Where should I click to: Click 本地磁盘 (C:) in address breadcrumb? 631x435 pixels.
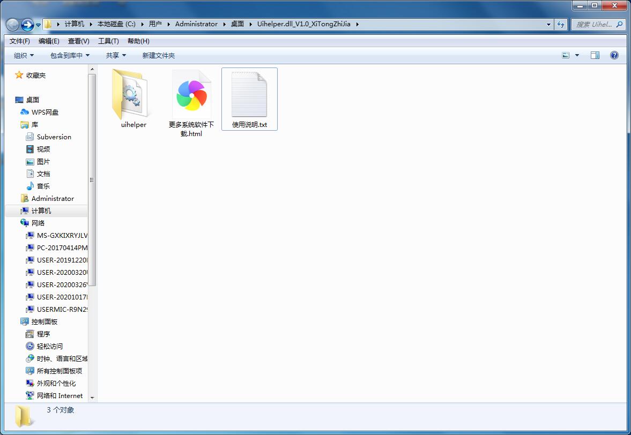click(x=116, y=24)
